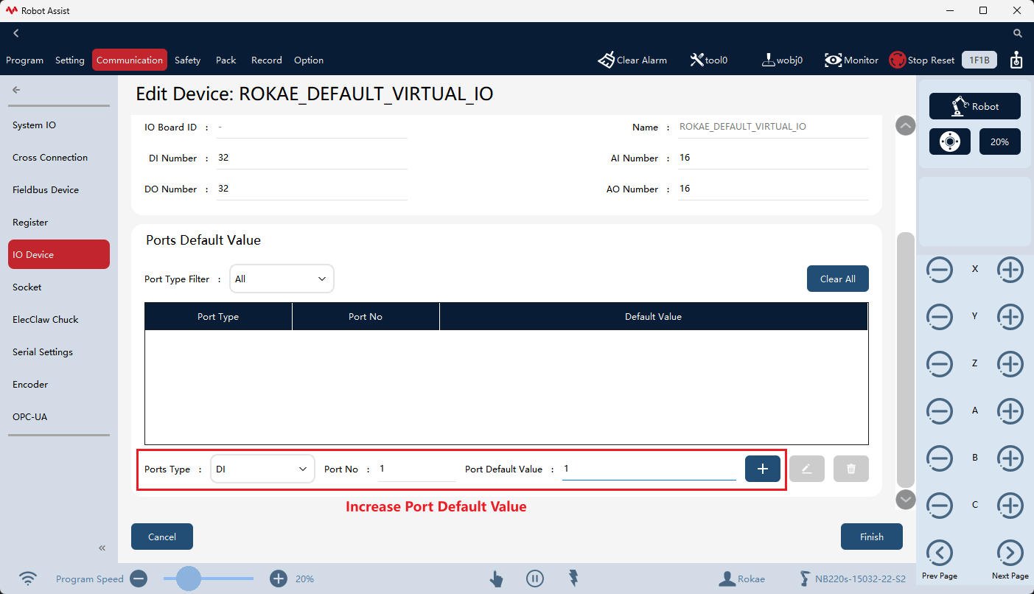This screenshot has width=1034, height=594.
Task: Open the Ports Type DI dropdown
Action: point(262,469)
